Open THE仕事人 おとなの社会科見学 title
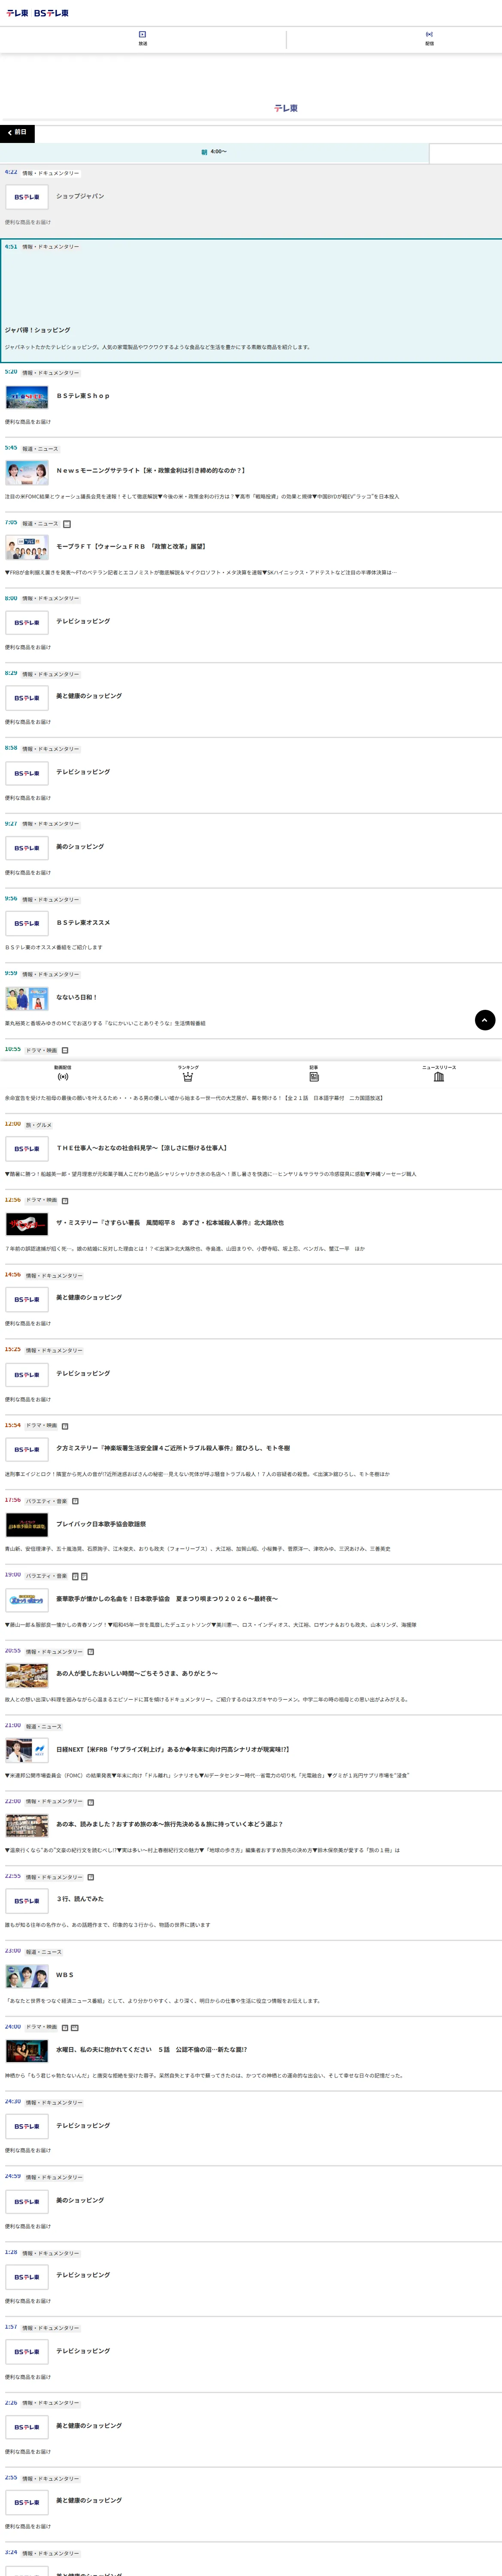 coord(142,1148)
